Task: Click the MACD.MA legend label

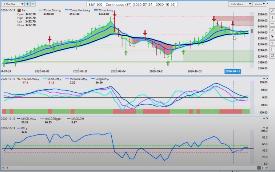Action: click(28, 119)
